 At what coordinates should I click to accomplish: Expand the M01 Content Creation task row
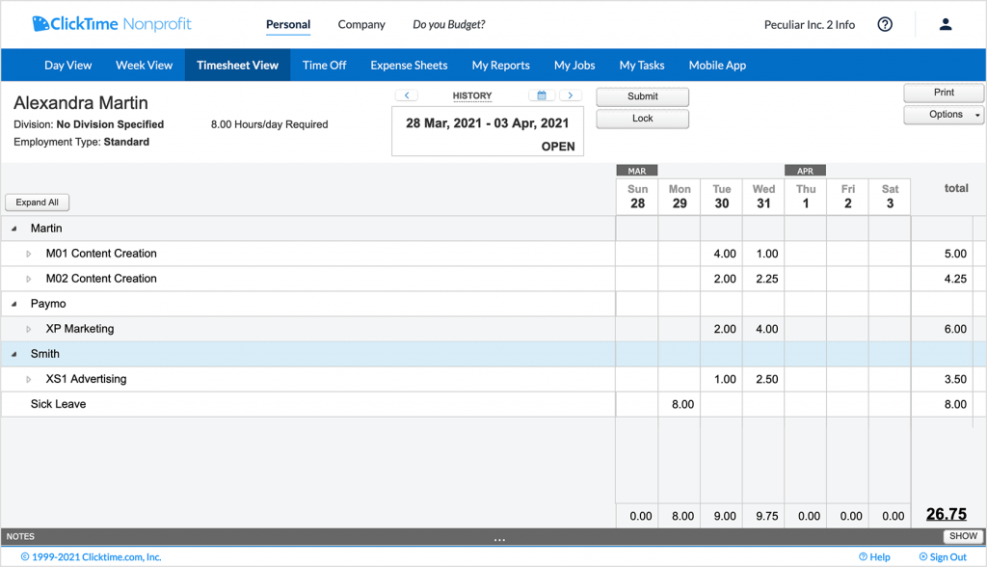click(28, 254)
